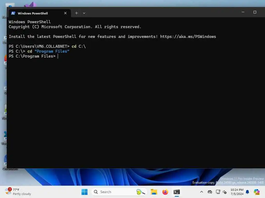Maximize the PowerShell window
265x198 pixels.
pos(255,12)
